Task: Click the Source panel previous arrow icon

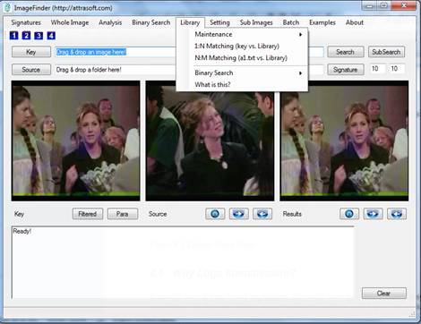Action: 262,214
